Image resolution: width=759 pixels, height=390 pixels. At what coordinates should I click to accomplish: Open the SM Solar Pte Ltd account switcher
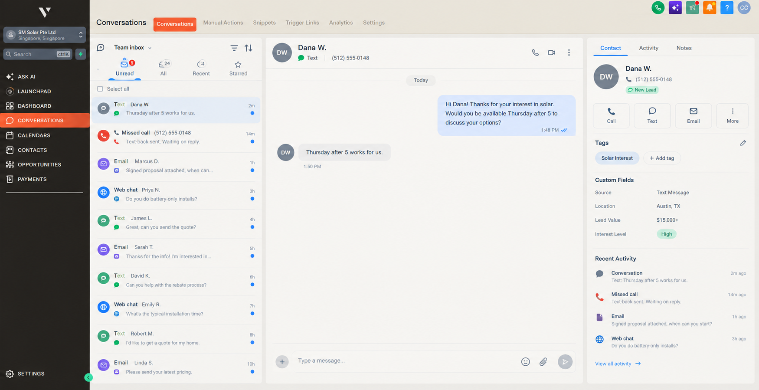pyautogui.click(x=45, y=35)
